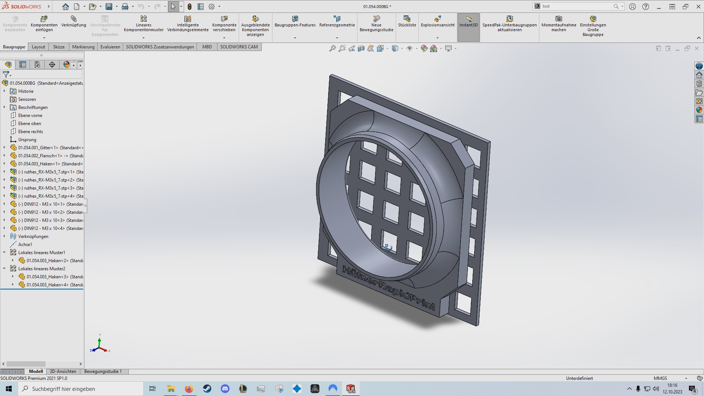Image resolution: width=704 pixels, height=396 pixels.
Task: Toggle the traffic-light rebuild icon
Action: click(x=190, y=7)
